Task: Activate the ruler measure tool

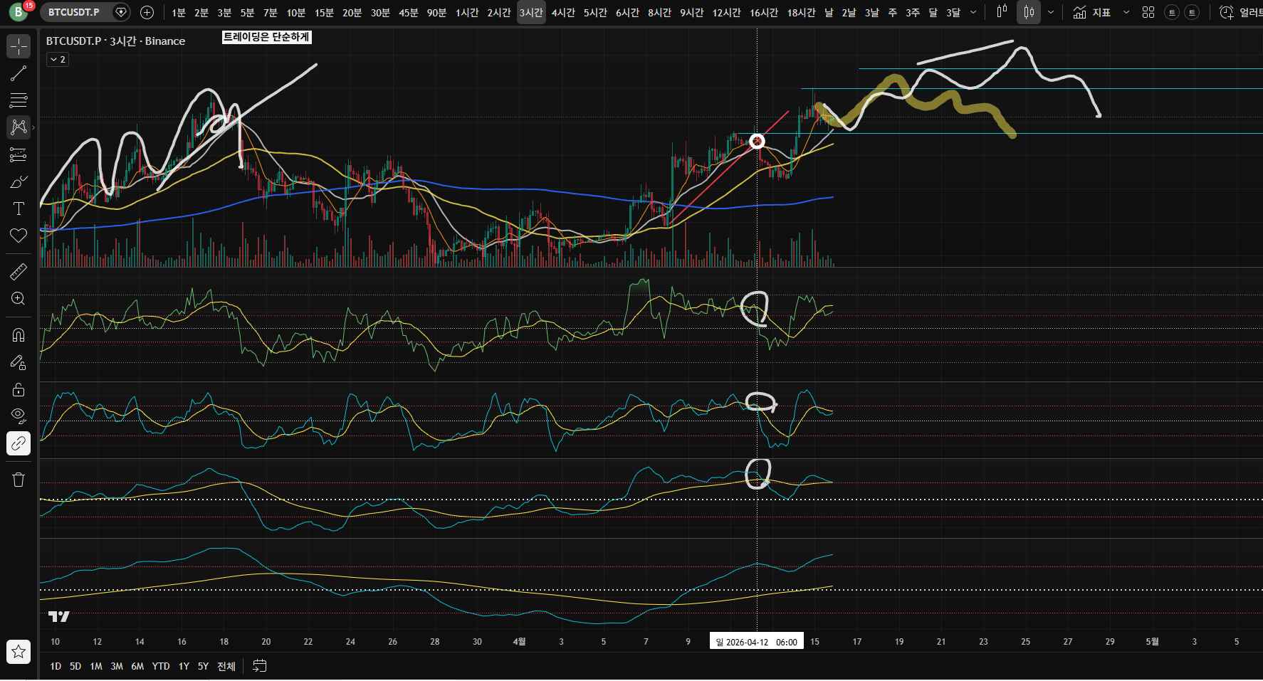Action: pyautogui.click(x=19, y=272)
